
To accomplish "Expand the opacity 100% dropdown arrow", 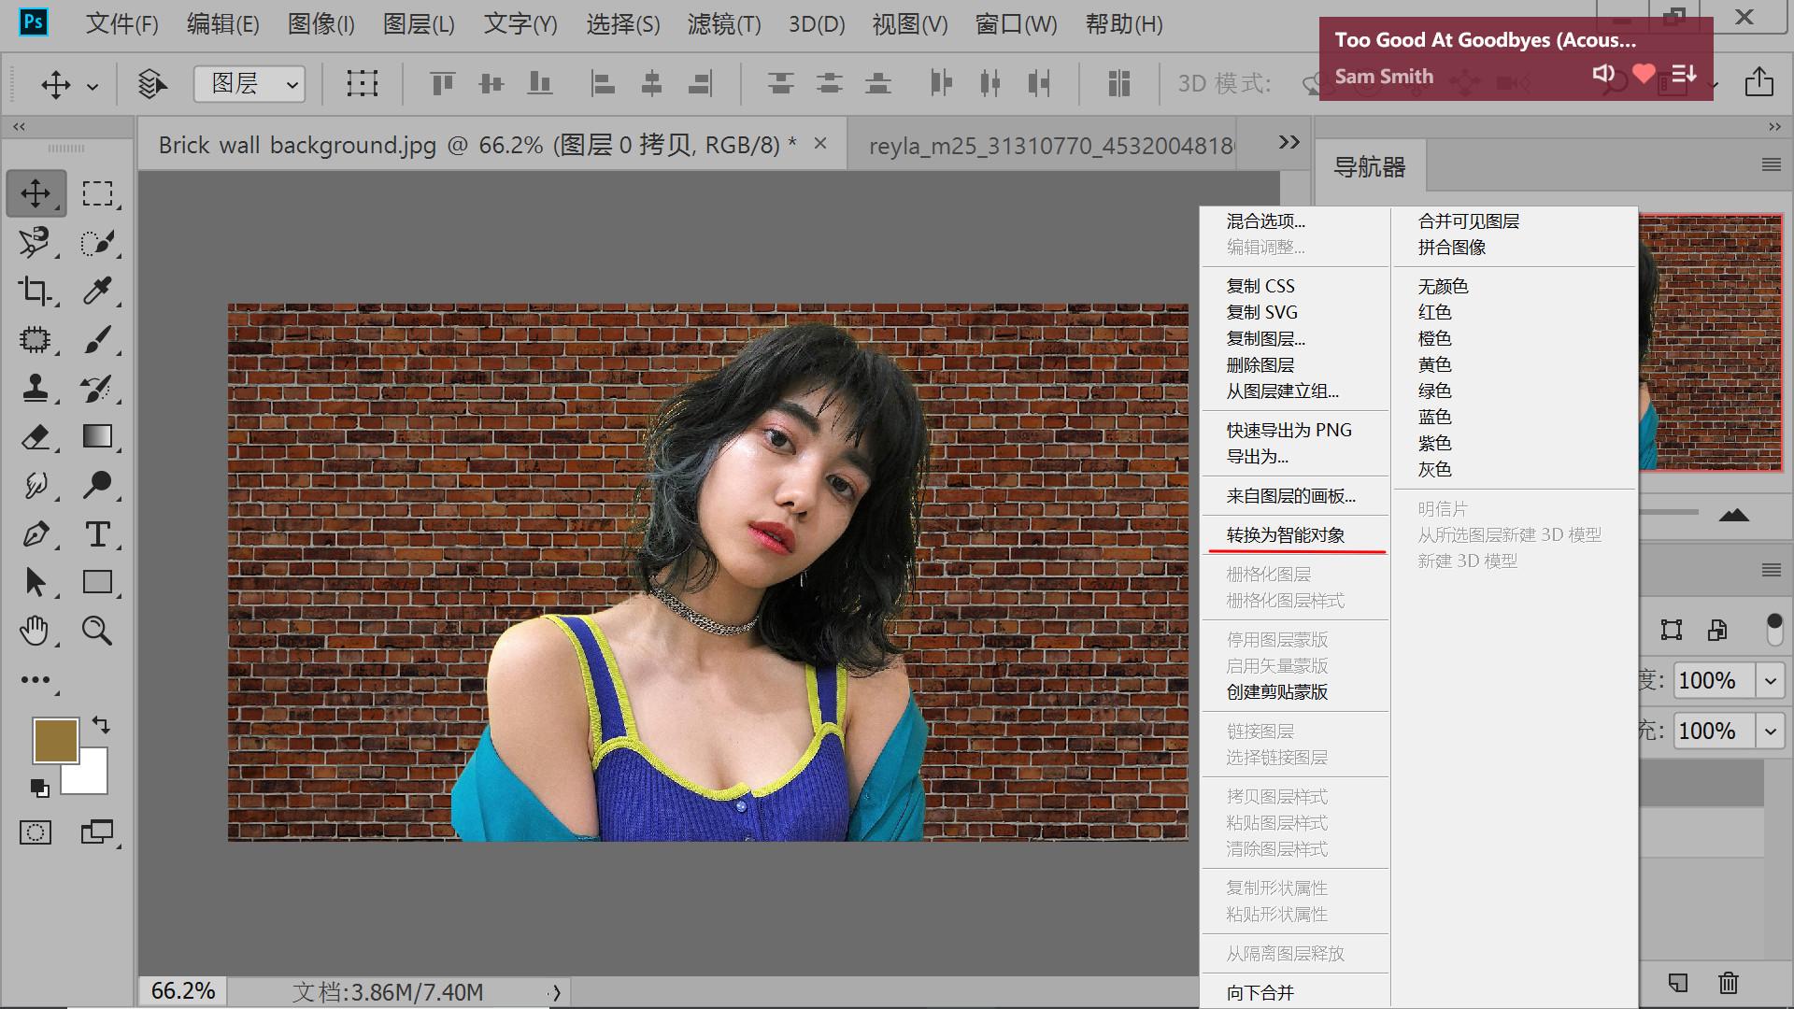I will click(1770, 680).
